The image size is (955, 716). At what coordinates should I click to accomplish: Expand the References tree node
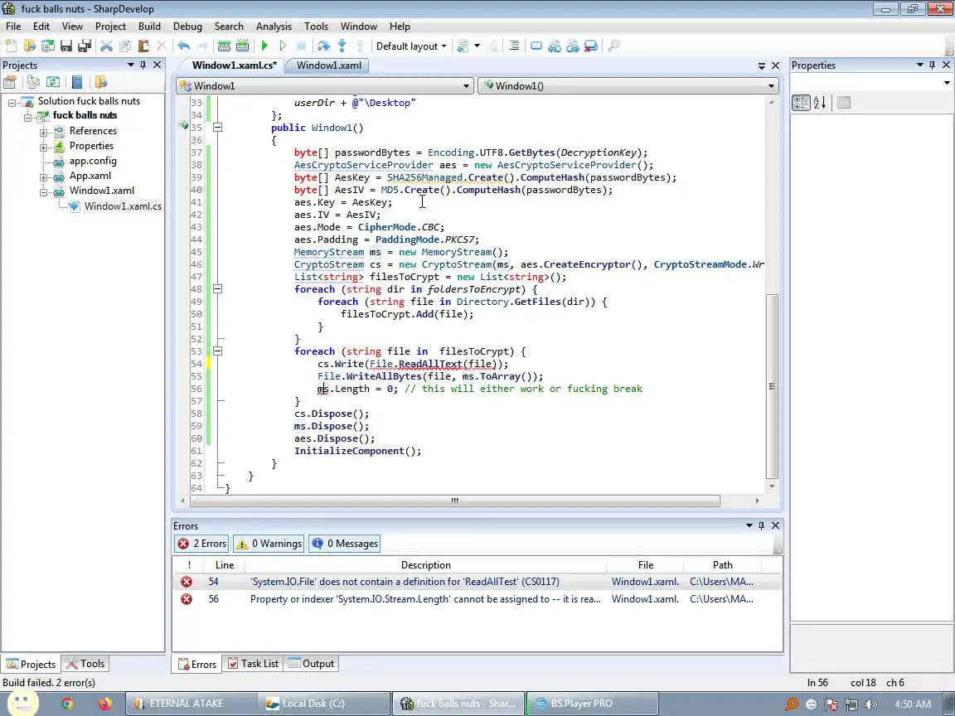pyautogui.click(x=43, y=132)
